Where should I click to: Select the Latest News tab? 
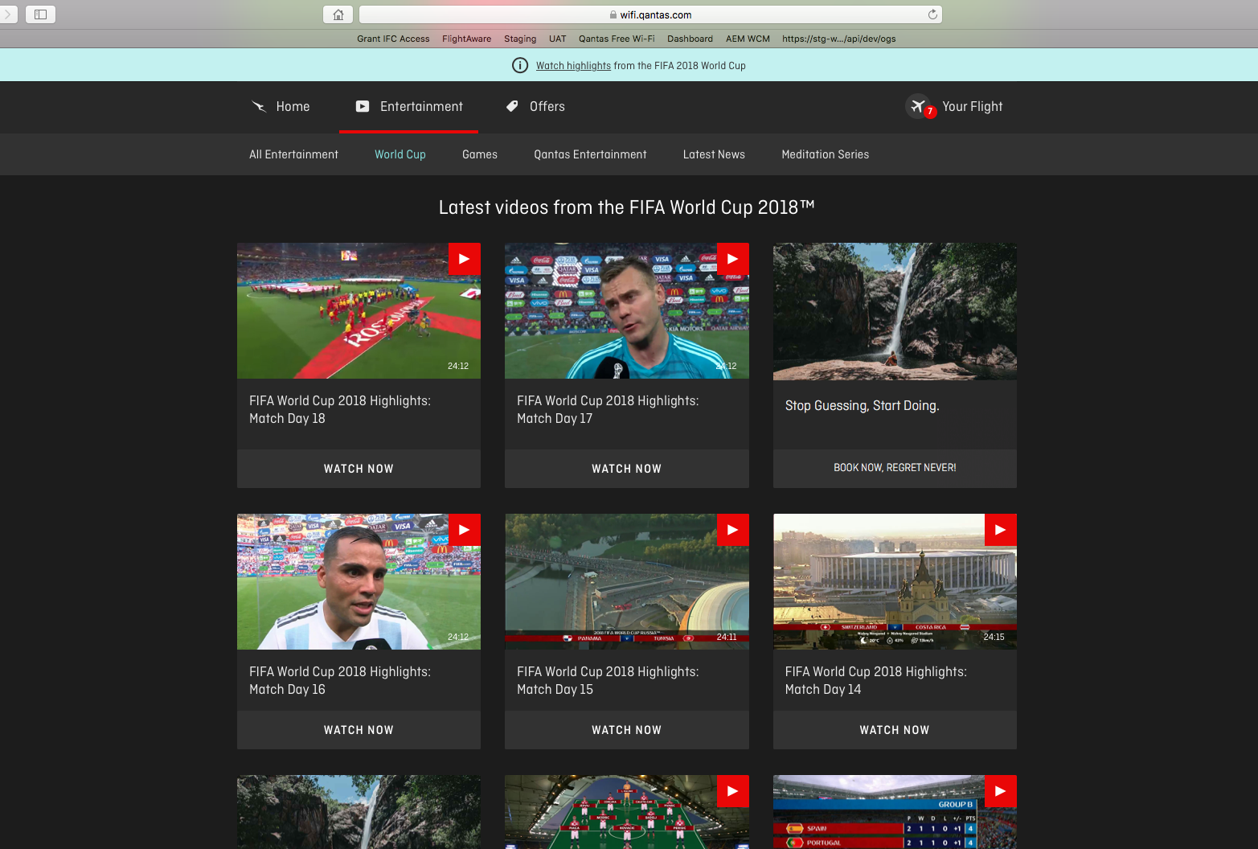tap(714, 154)
